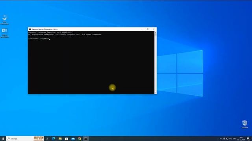The image size is (252, 141).
Task: Minimize the Command Prompt window
Action: coord(142,29)
